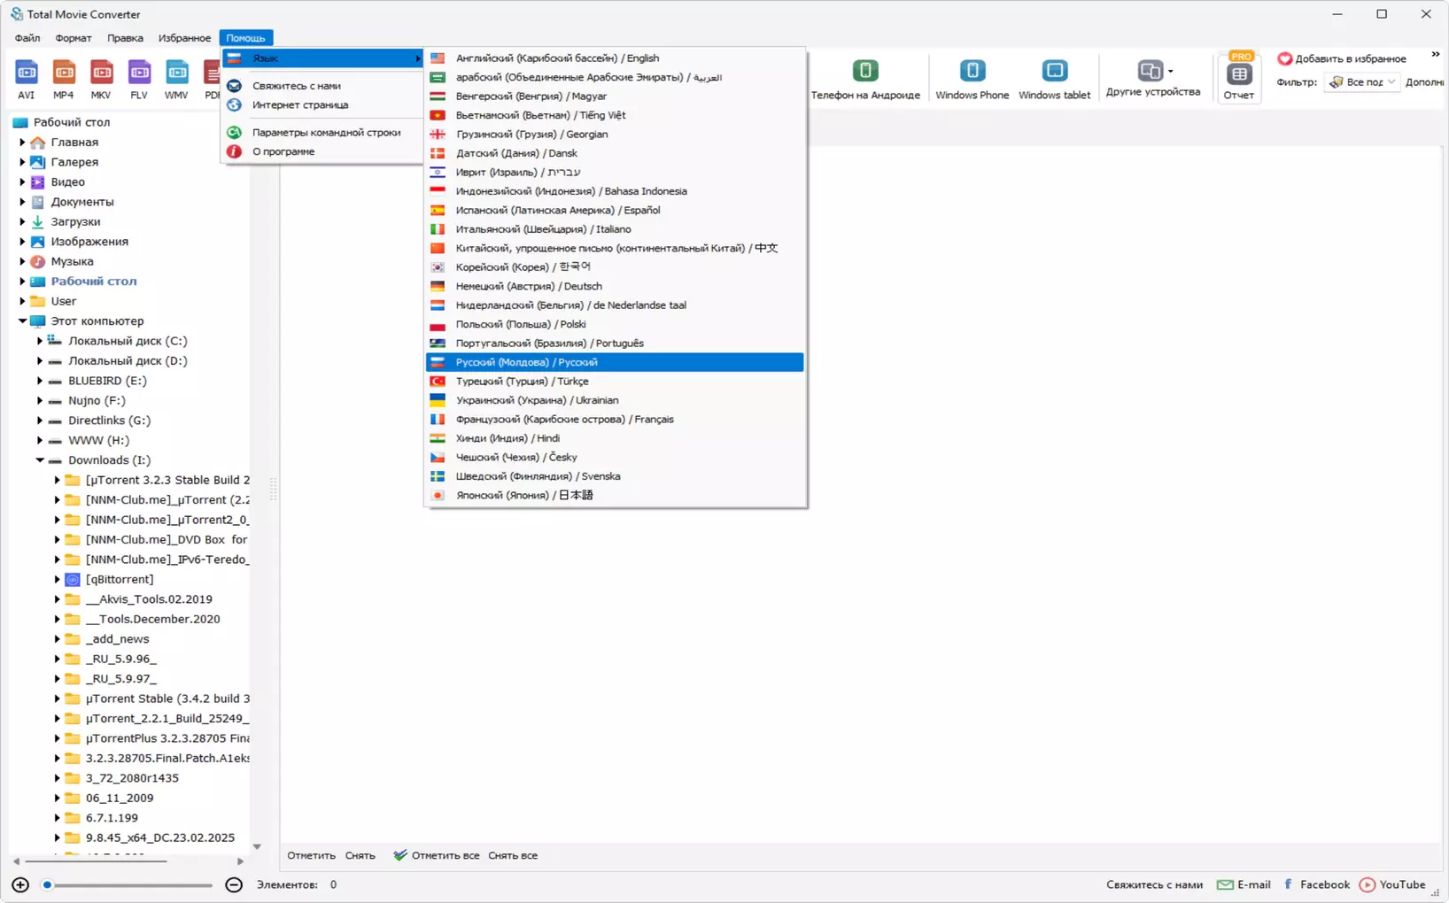Viewport: 1449px width, 903px height.
Task: Select the FLV output icon
Action: (139, 79)
